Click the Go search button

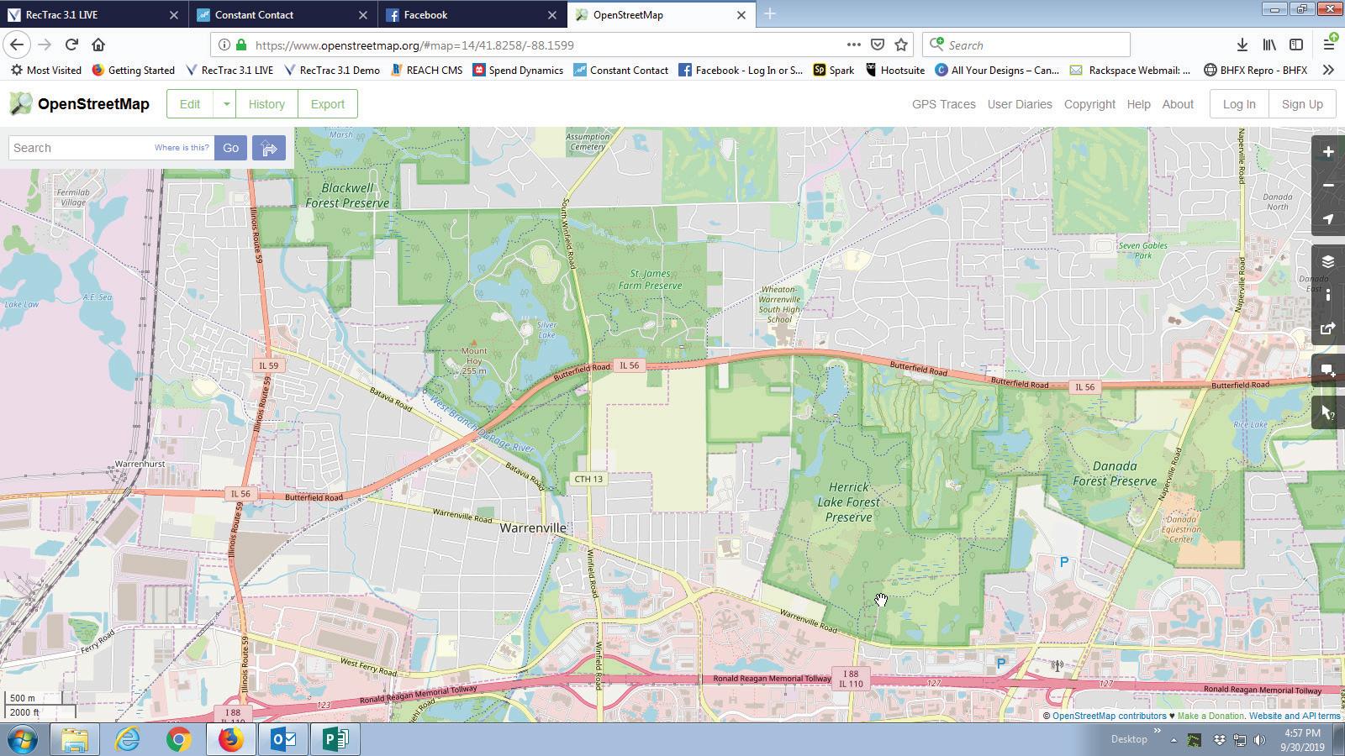click(x=230, y=148)
